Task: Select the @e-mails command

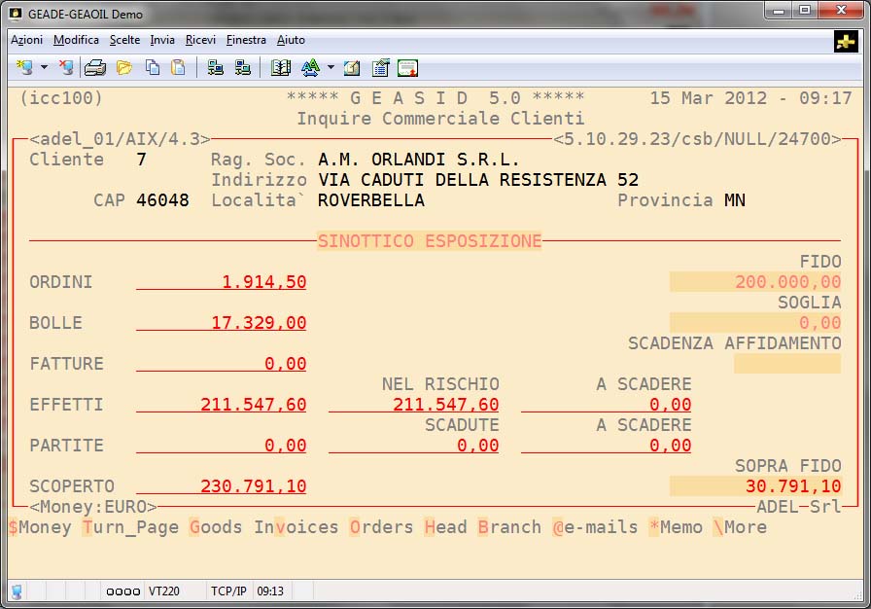Action: coord(595,527)
